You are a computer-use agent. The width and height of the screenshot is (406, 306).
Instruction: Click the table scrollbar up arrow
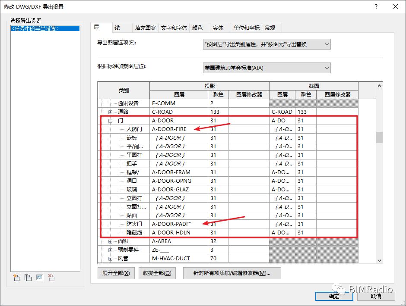pyautogui.click(x=379, y=86)
